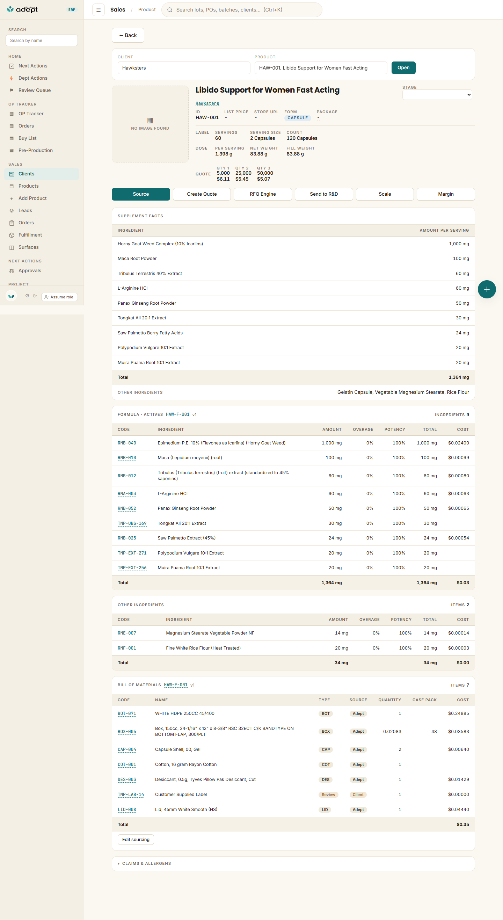Click the Assume role button
Viewport: 503px width, 920px height.
coord(59,297)
